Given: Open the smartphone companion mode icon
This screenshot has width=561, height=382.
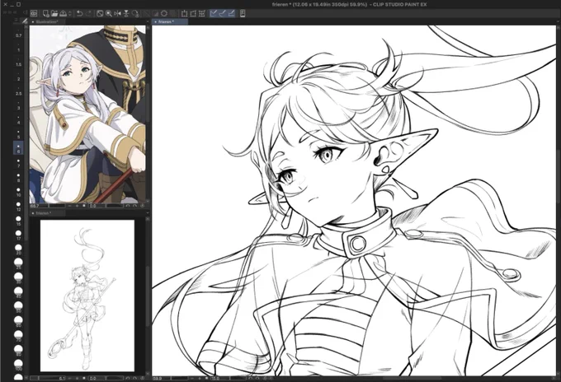Looking at the screenshot, I should [243, 13].
